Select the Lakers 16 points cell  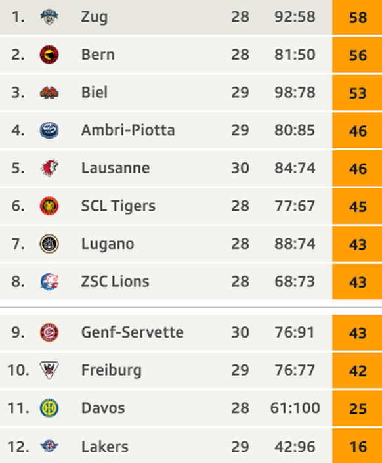click(357, 446)
